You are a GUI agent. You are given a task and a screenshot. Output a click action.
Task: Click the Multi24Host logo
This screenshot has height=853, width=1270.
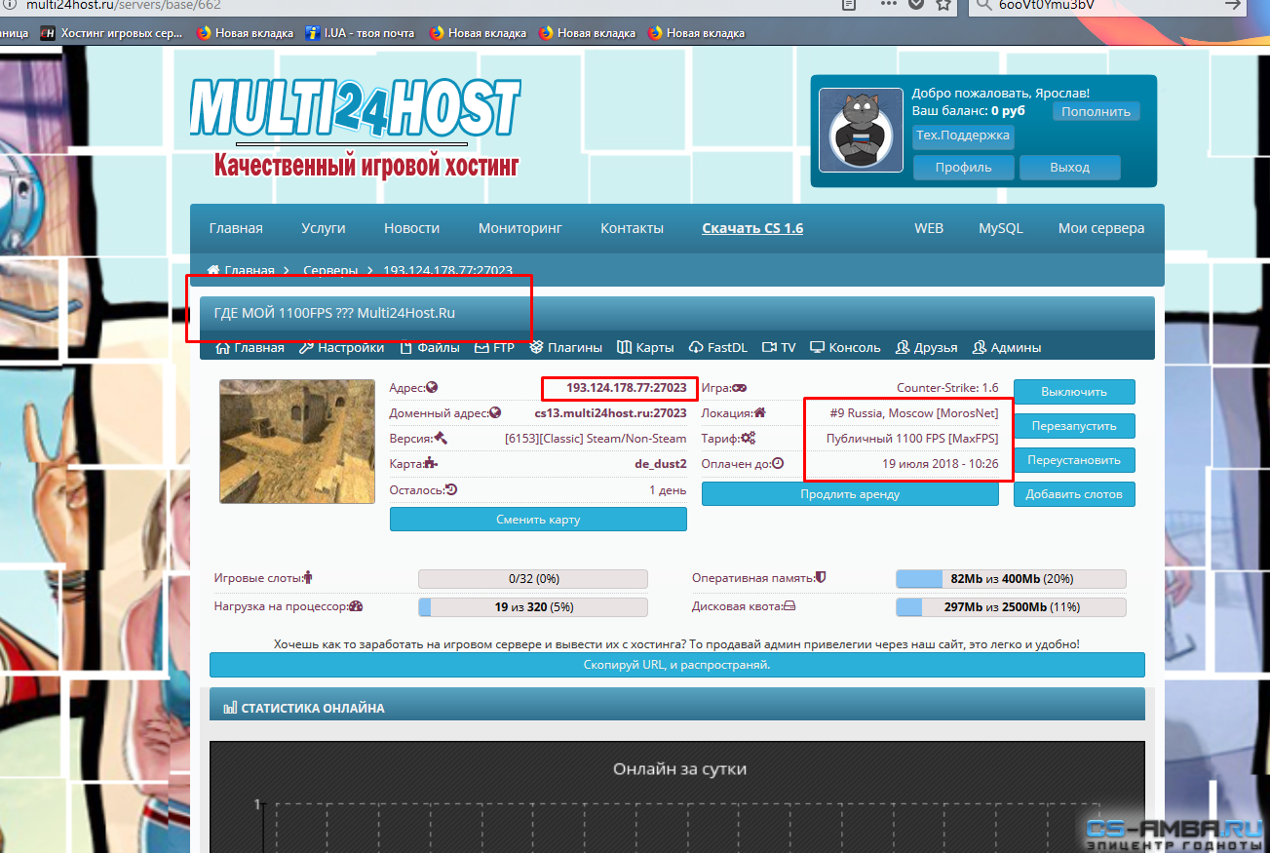click(356, 129)
